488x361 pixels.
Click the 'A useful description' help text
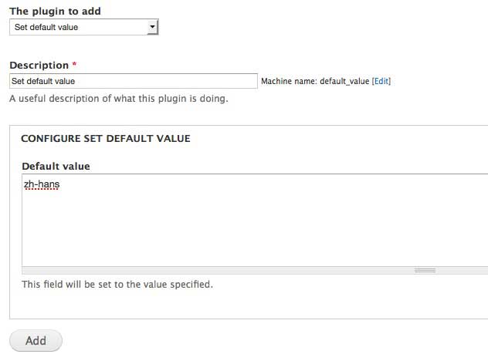[x=118, y=99]
